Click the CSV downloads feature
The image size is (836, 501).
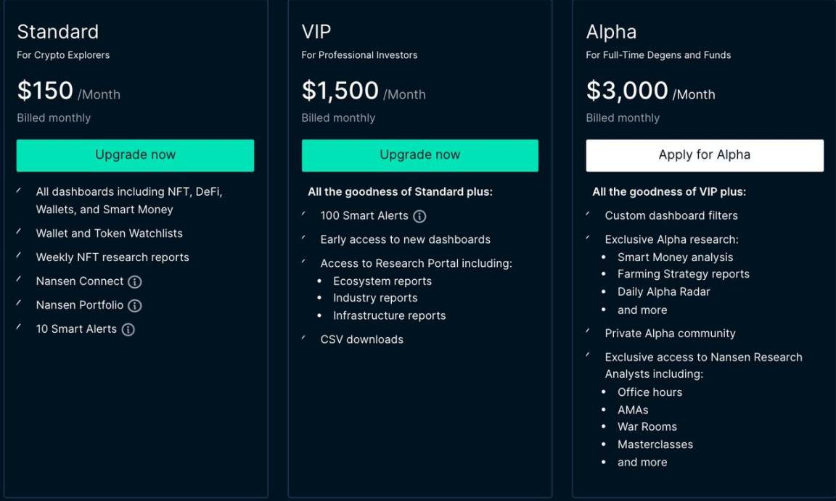point(362,339)
